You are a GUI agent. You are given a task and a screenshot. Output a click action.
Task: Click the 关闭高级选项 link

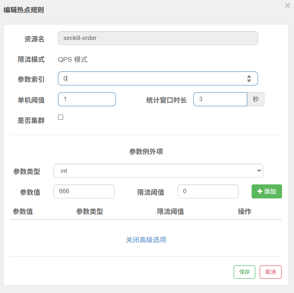(x=146, y=240)
